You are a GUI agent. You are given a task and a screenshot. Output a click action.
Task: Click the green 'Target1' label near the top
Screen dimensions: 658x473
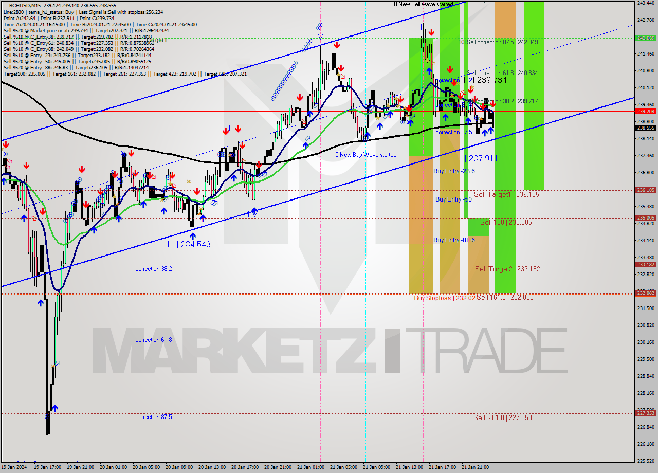tap(158, 40)
